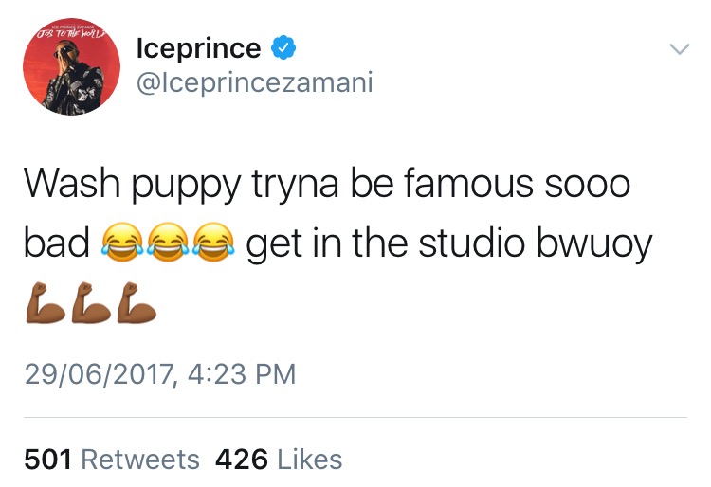Click the first laughing-tears emoji

pos(123,242)
